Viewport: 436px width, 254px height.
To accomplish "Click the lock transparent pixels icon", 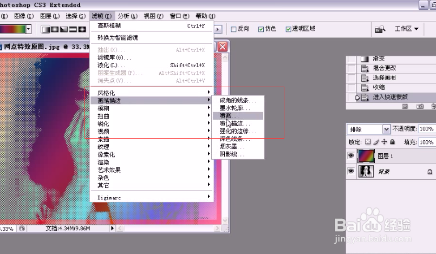I will coord(368,142).
